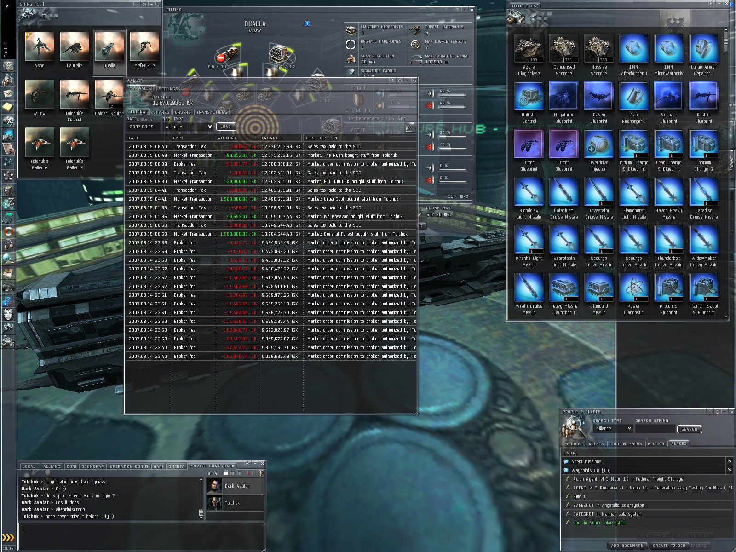Click the Items window scrollbar thumb
The height and width of the screenshot is (552, 736).
click(x=726, y=41)
